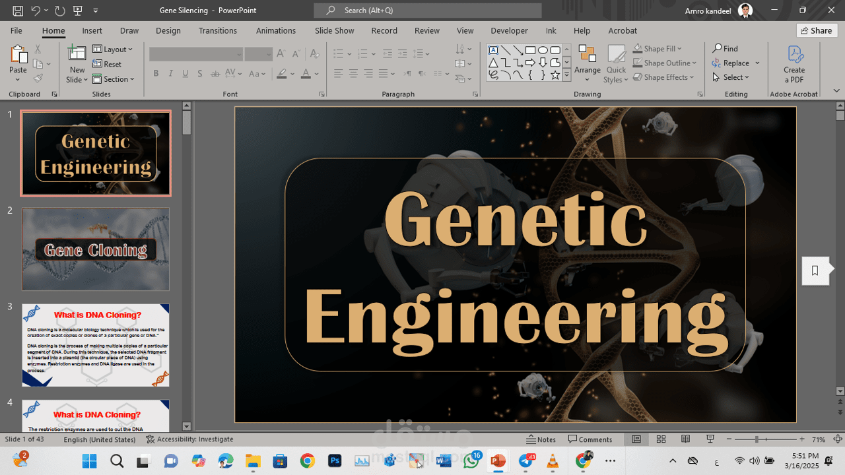This screenshot has width=845, height=475.
Task: Click the Share button
Action: click(x=817, y=30)
